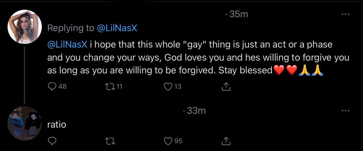
Task: Click the vertical thread line connecting tweets
Action: pyautogui.click(x=25, y=75)
